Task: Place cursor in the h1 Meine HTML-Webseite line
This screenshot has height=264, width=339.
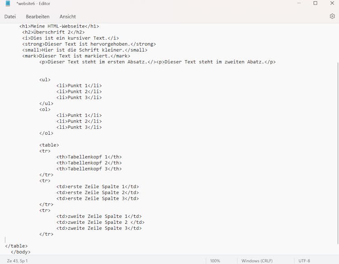Action: [x=59, y=26]
